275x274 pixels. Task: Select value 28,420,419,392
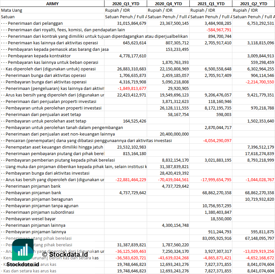(174, 173)
